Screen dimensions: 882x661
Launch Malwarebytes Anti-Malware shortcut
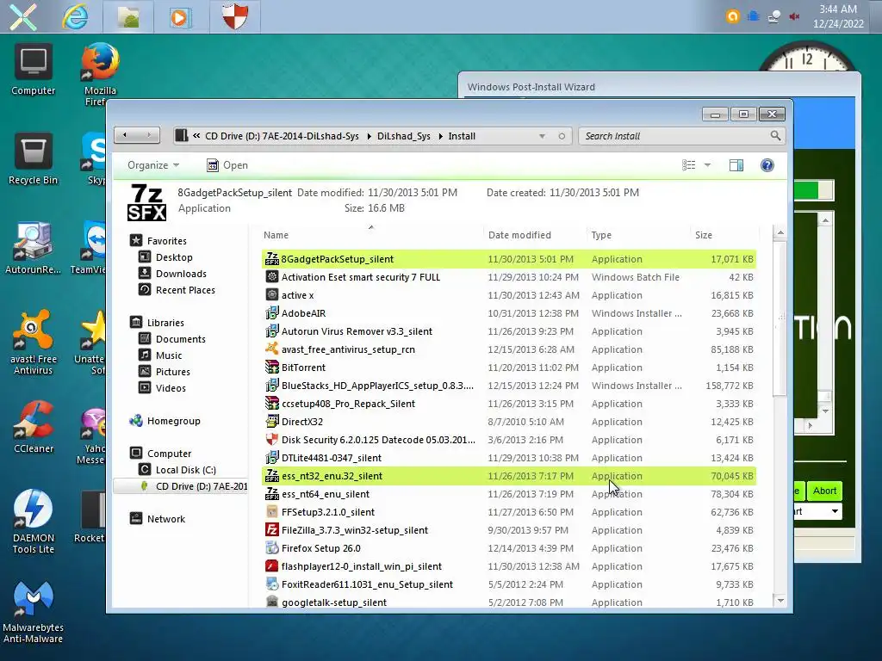(34, 612)
